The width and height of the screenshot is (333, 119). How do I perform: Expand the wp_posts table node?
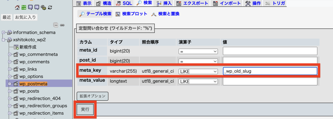coord(10,91)
